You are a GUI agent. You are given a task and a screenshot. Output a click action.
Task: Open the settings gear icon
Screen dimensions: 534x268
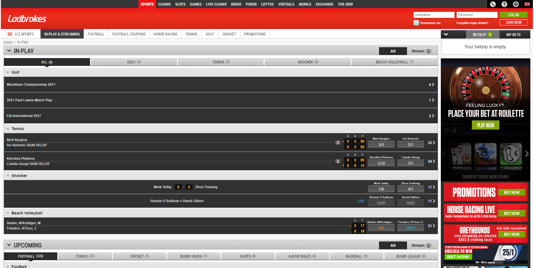(x=516, y=4)
